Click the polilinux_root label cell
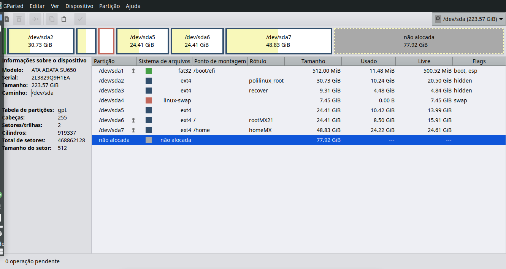 (x=266, y=81)
